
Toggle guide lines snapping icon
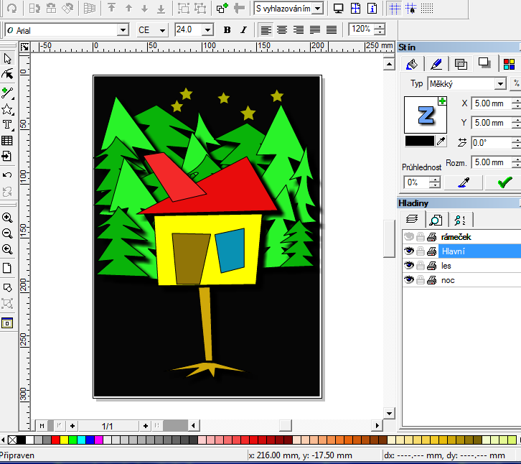click(x=395, y=9)
